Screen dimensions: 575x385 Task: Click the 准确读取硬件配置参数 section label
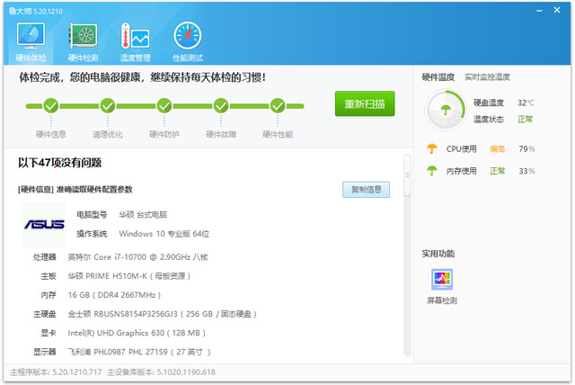tap(94, 190)
